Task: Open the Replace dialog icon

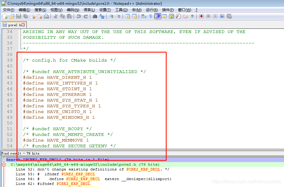Action: (x=102, y=16)
